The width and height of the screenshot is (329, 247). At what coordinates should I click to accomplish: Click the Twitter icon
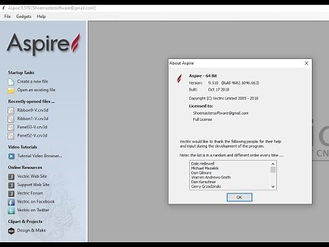[x=11, y=211]
